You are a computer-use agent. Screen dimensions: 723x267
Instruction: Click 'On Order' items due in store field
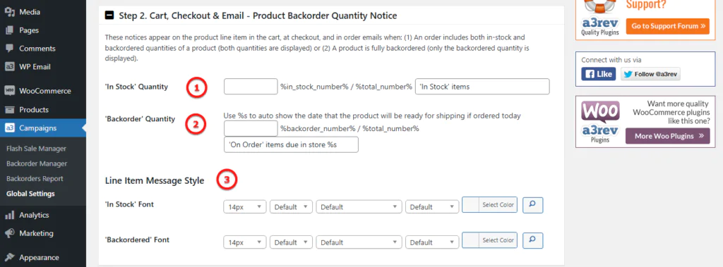click(x=291, y=144)
